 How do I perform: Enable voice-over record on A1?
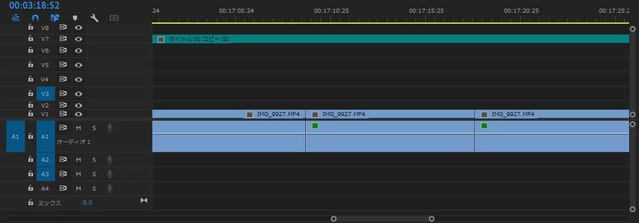pyautogui.click(x=109, y=128)
